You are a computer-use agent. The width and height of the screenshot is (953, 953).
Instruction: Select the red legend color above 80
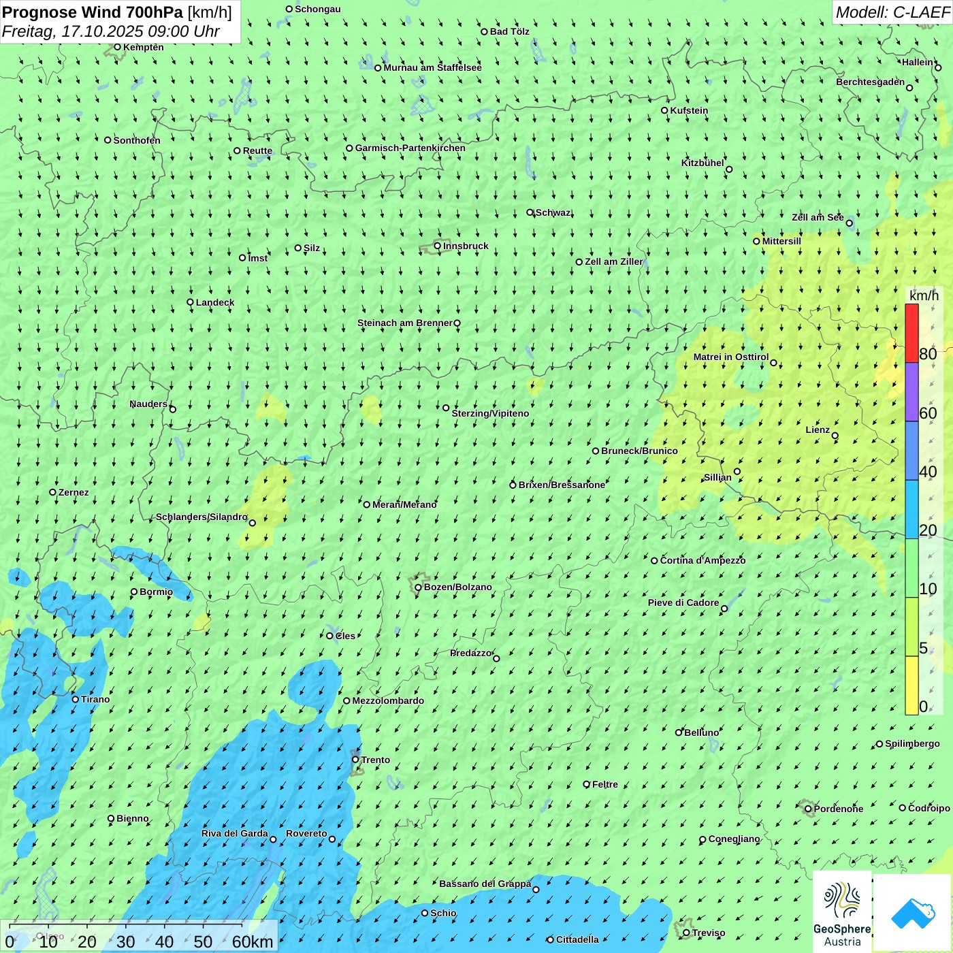pos(911,333)
